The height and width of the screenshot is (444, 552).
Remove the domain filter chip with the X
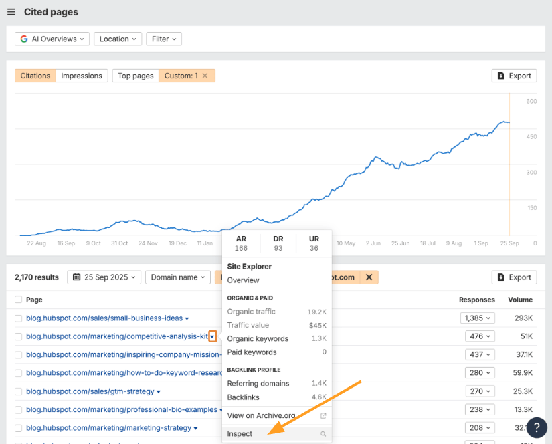coord(370,277)
